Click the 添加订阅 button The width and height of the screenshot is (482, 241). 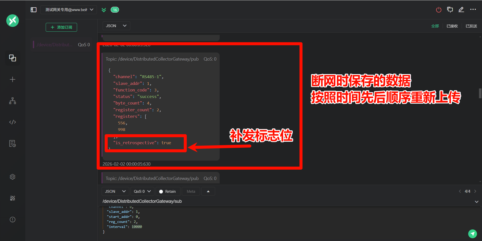(x=61, y=27)
